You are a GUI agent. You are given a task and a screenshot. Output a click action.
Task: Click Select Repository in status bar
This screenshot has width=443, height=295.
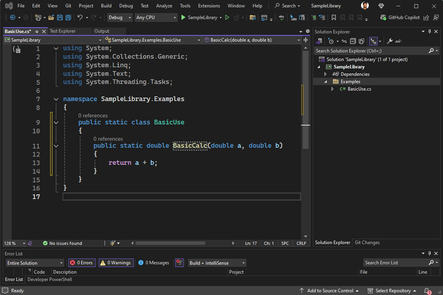(392, 291)
